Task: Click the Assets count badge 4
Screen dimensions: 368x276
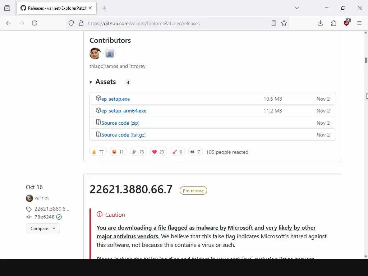Action: pos(128,82)
